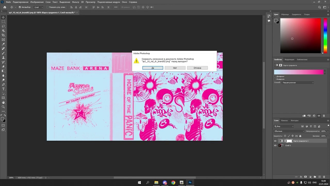
Task: Select the Zoom tool in the toolbar
Action: (x=3, y=107)
